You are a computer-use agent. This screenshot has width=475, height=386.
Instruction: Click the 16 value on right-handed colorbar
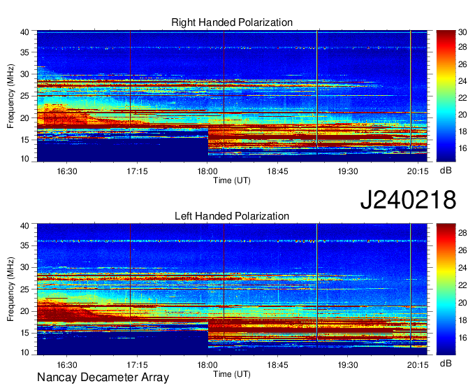(x=462, y=148)
